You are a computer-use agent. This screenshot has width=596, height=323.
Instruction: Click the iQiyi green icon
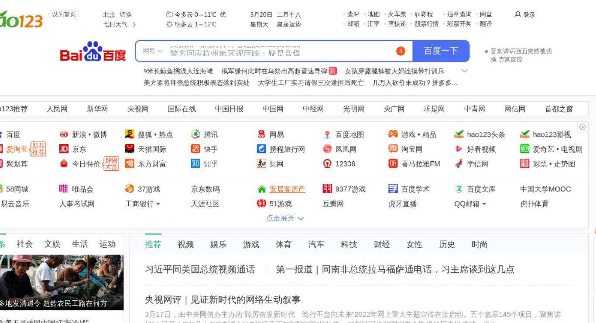coord(525,149)
